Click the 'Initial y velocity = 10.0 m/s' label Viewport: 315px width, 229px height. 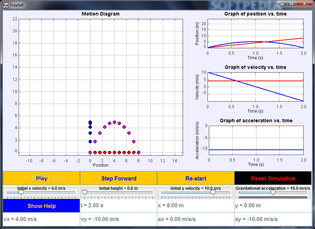[196, 188]
